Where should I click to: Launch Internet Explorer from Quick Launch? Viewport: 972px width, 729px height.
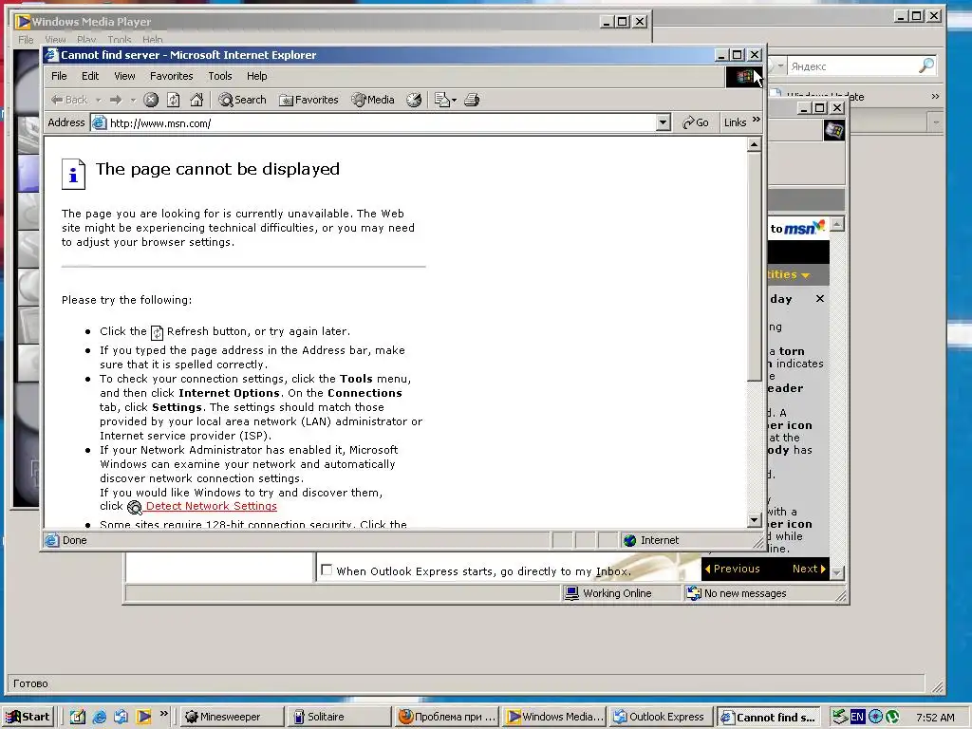point(99,717)
